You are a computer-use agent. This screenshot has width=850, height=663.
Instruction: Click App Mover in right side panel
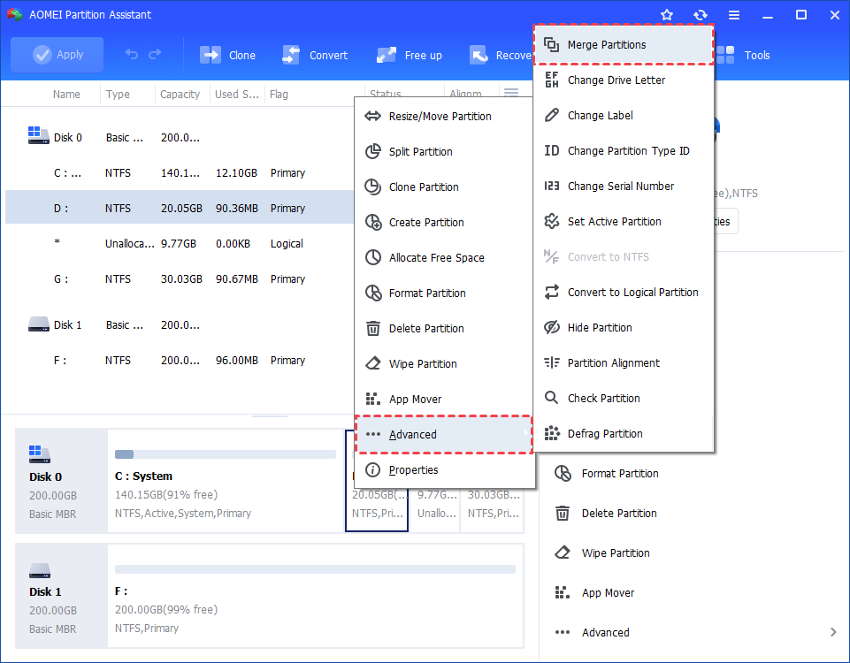(x=594, y=592)
